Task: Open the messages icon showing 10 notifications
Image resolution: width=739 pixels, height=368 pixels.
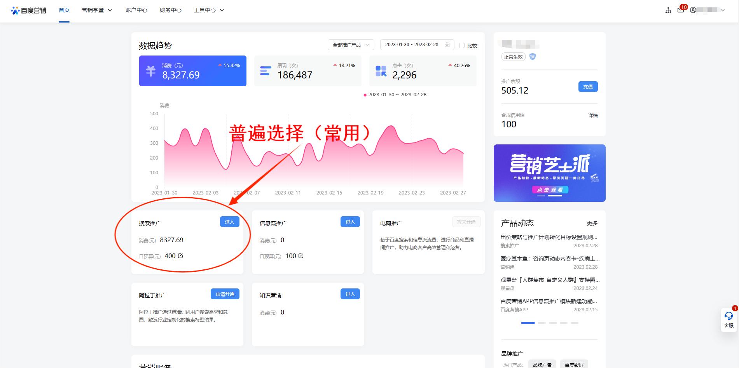Action: tap(681, 10)
